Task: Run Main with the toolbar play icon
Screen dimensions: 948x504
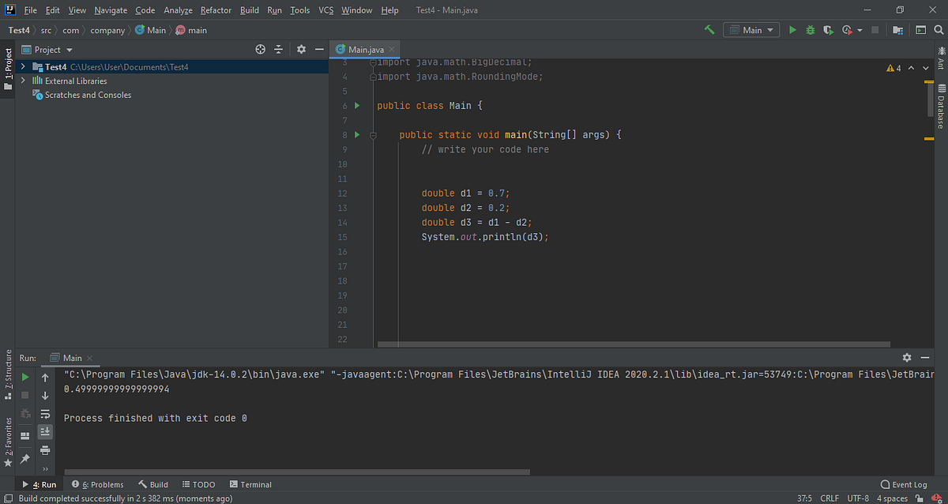Action: 793,30
